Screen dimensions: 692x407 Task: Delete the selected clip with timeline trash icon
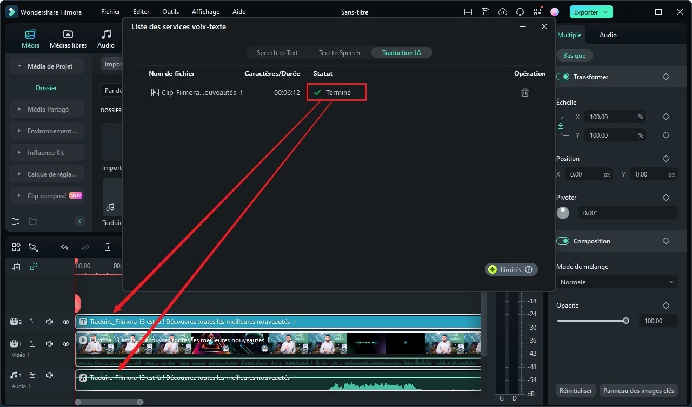(108, 247)
